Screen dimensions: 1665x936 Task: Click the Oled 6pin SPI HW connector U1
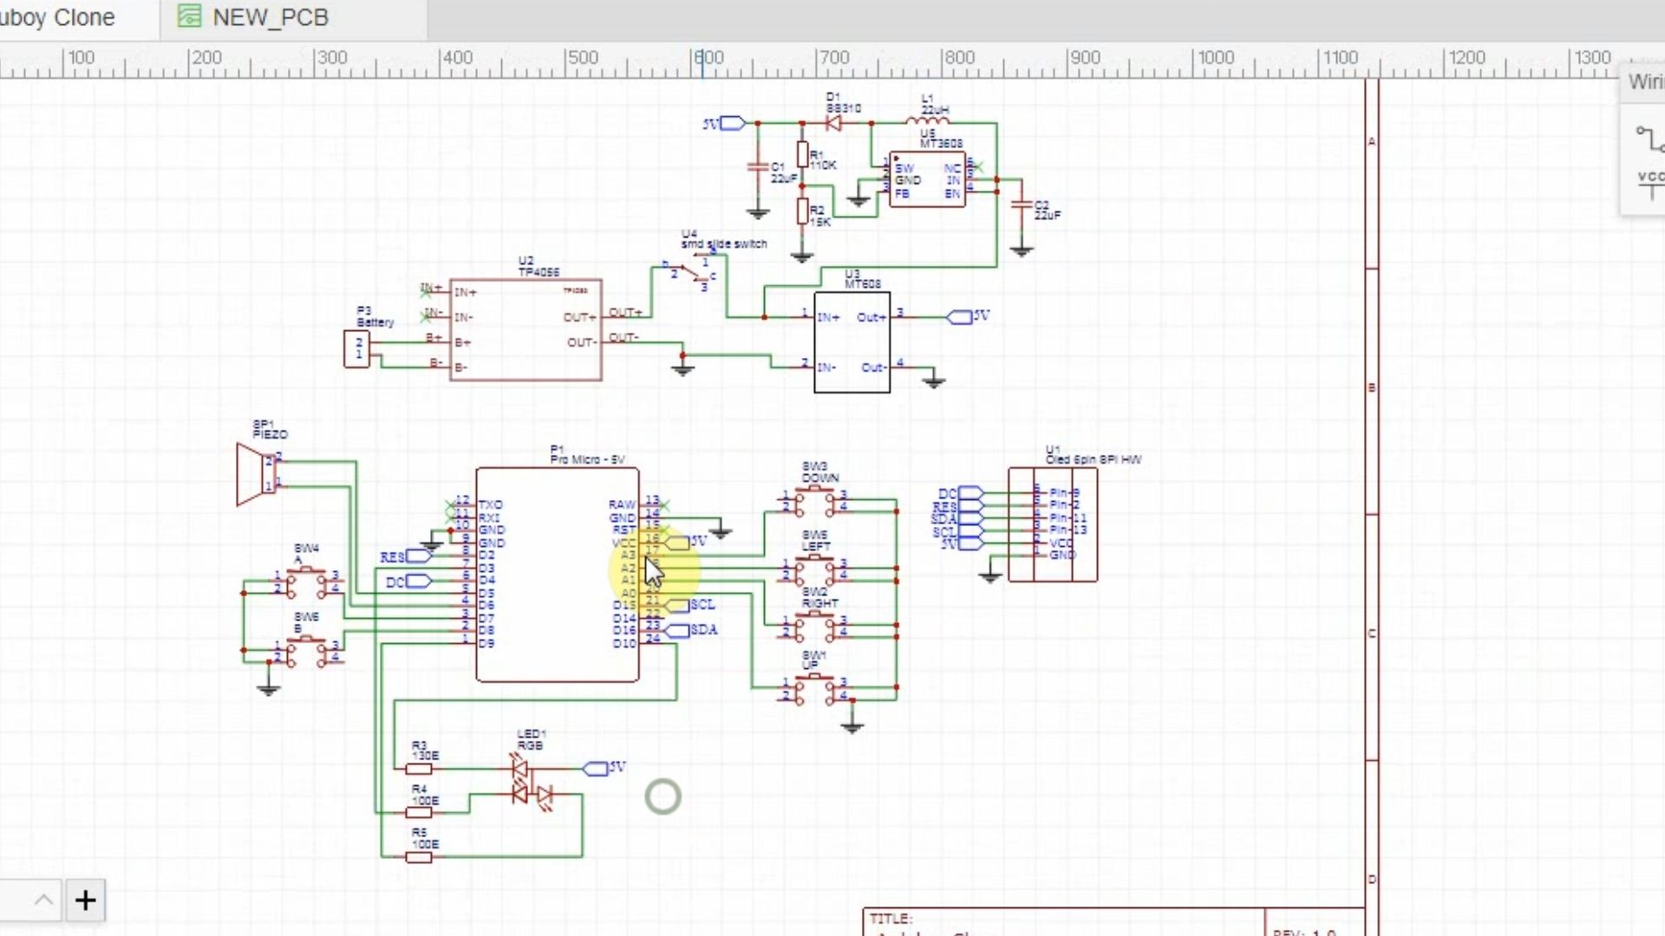[x=1053, y=524]
